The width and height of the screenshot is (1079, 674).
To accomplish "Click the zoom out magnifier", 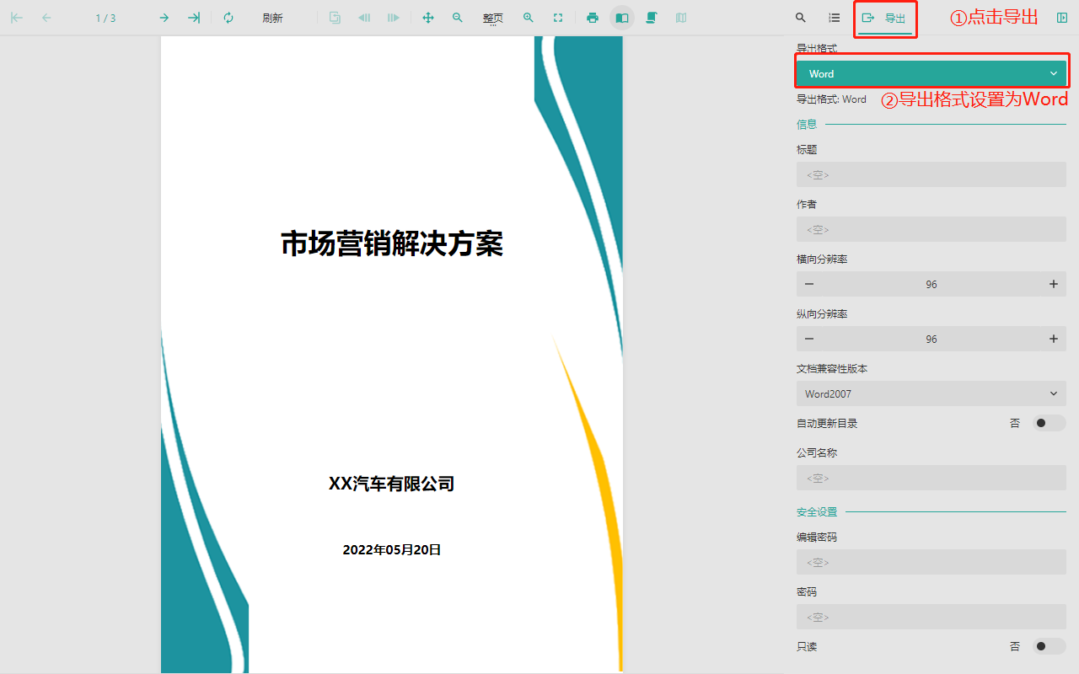I will (458, 18).
